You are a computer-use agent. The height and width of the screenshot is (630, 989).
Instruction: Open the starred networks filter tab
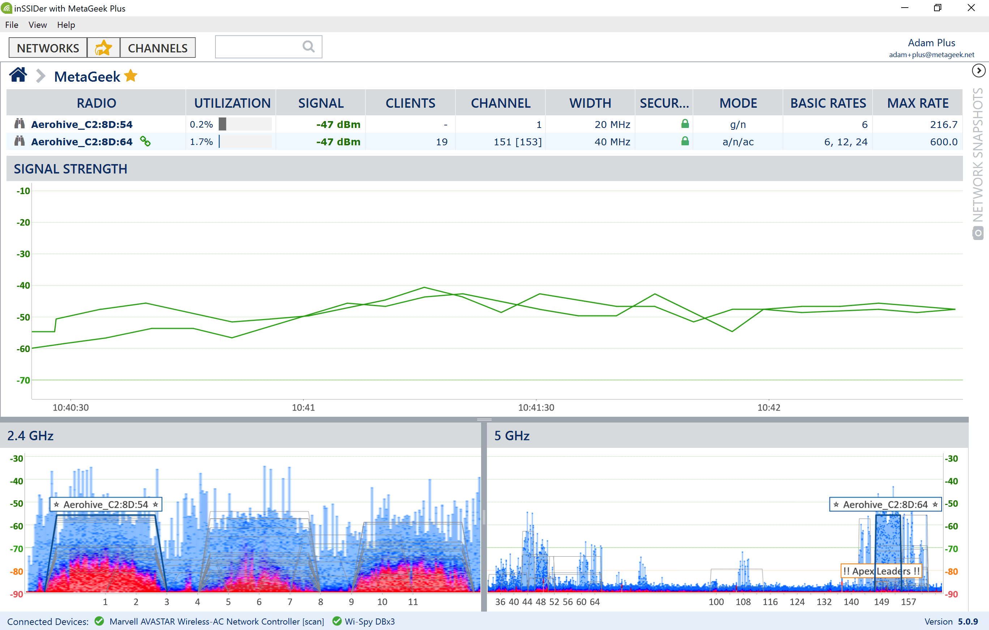pos(103,48)
